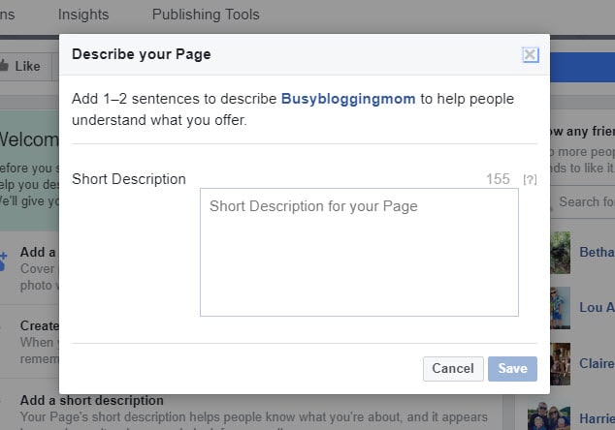Open the Busybloggingmom page link
The image size is (615, 430).
[x=348, y=99]
